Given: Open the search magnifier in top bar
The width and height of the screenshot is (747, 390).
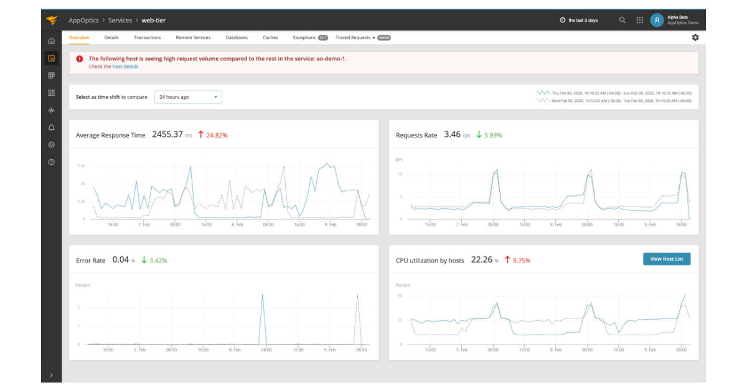Looking at the screenshot, I should coord(621,19).
